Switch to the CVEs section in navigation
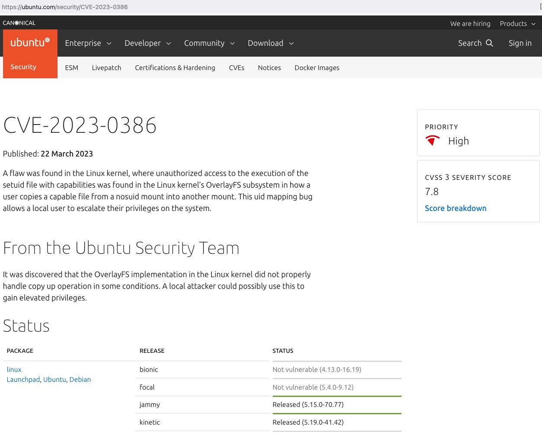The width and height of the screenshot is (542, 435). click(x=236, y=67)
